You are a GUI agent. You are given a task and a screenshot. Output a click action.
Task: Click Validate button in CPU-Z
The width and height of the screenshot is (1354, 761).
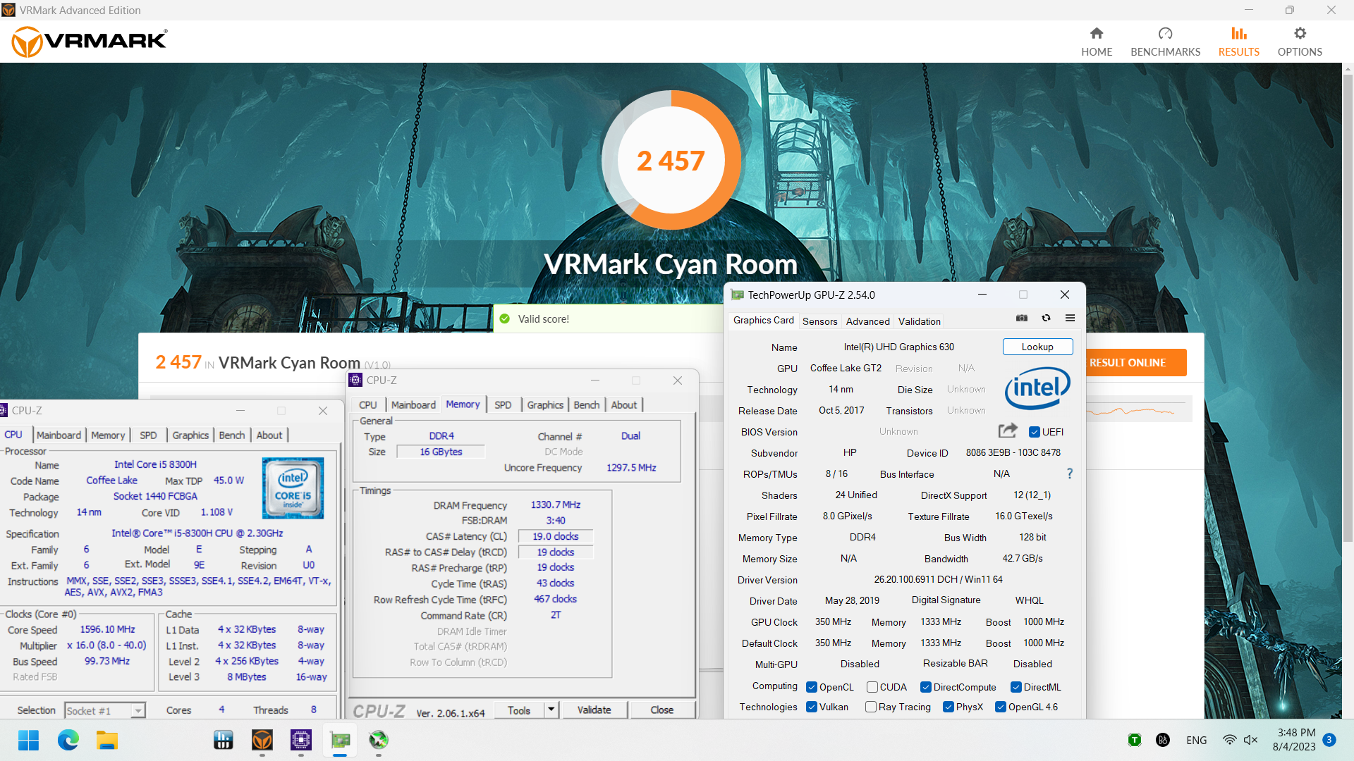(x=594, y=710)
